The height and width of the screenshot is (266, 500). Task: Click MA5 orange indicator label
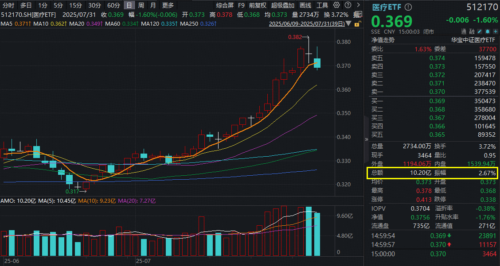point(16,23)
